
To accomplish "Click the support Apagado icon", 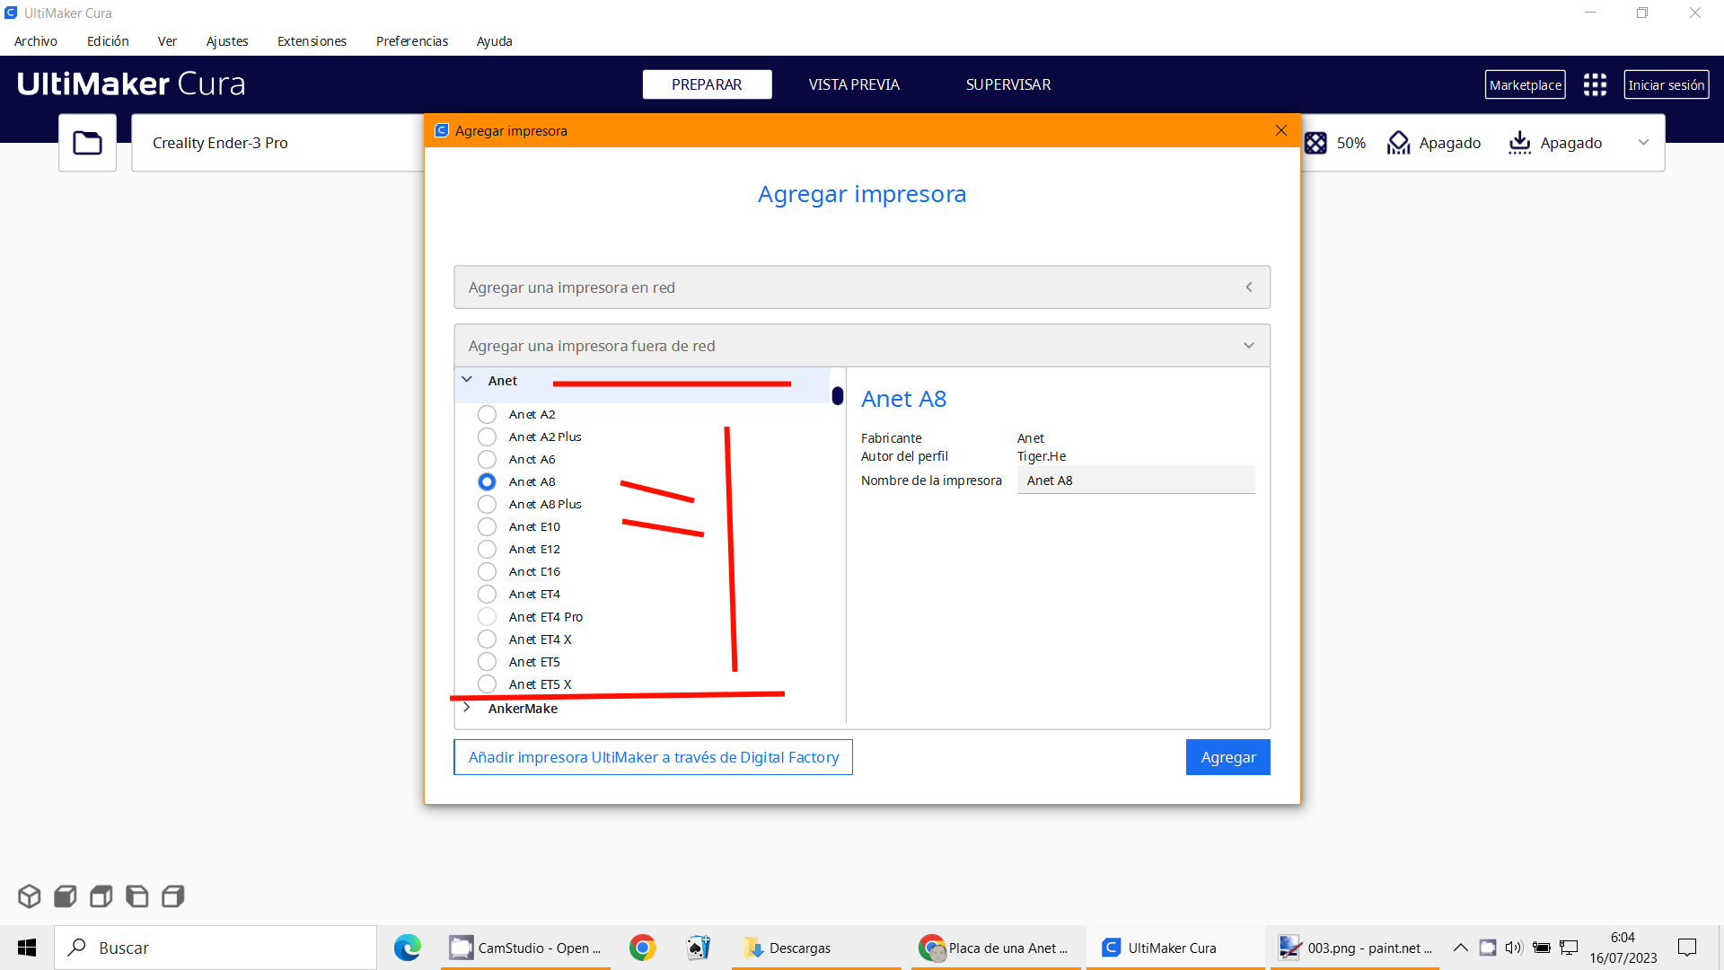I will [1398, 143].
